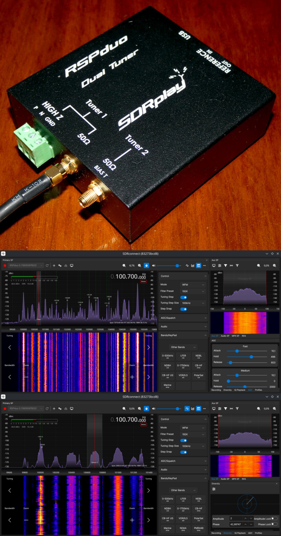281x536 pixels.
Task: Switch to the Audio SP tab in the upper window
Action: [x=225, y=336]
